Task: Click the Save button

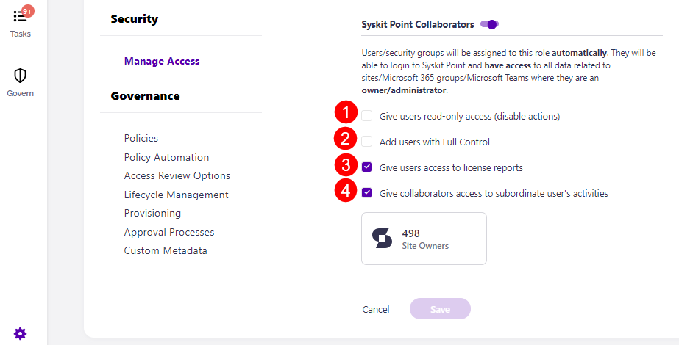Action: (x=440, y=309)
